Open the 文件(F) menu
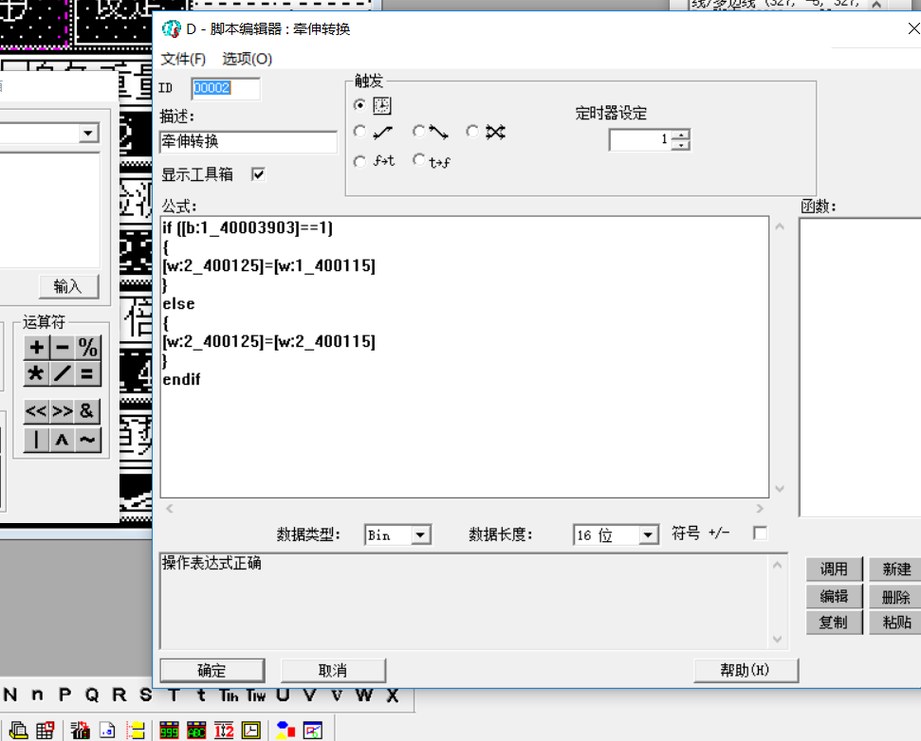 tap(183, 59)
